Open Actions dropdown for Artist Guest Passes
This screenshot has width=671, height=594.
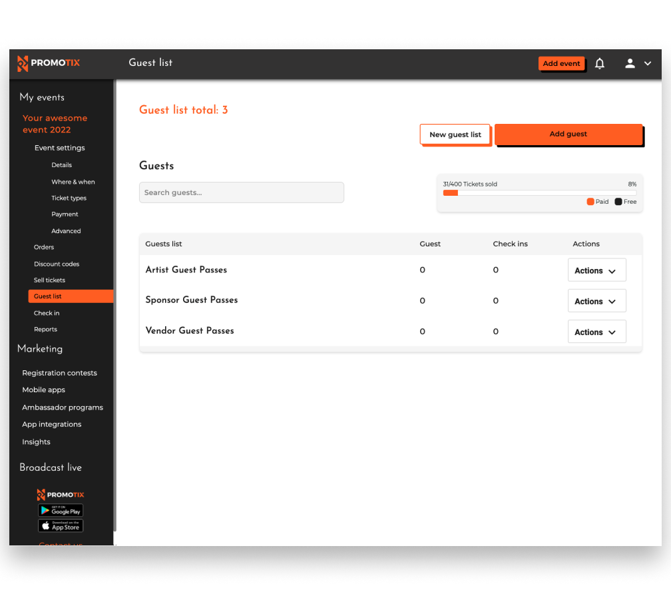coord(596,270)
